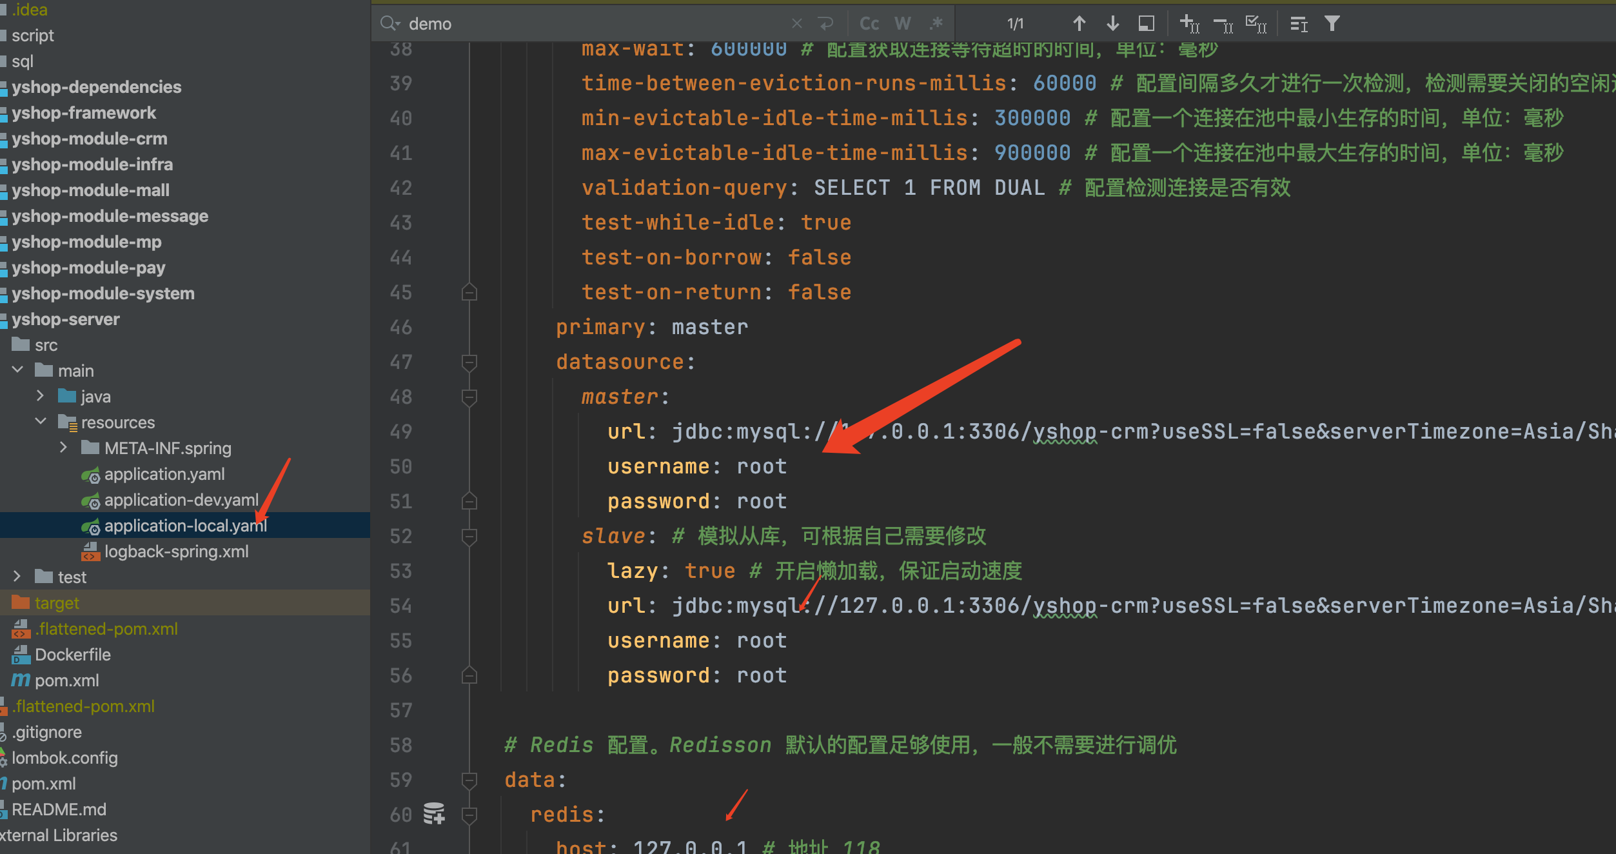1616x854 pixels.
Task: Click the match word 'W' icon
Action: pos(901,23)
